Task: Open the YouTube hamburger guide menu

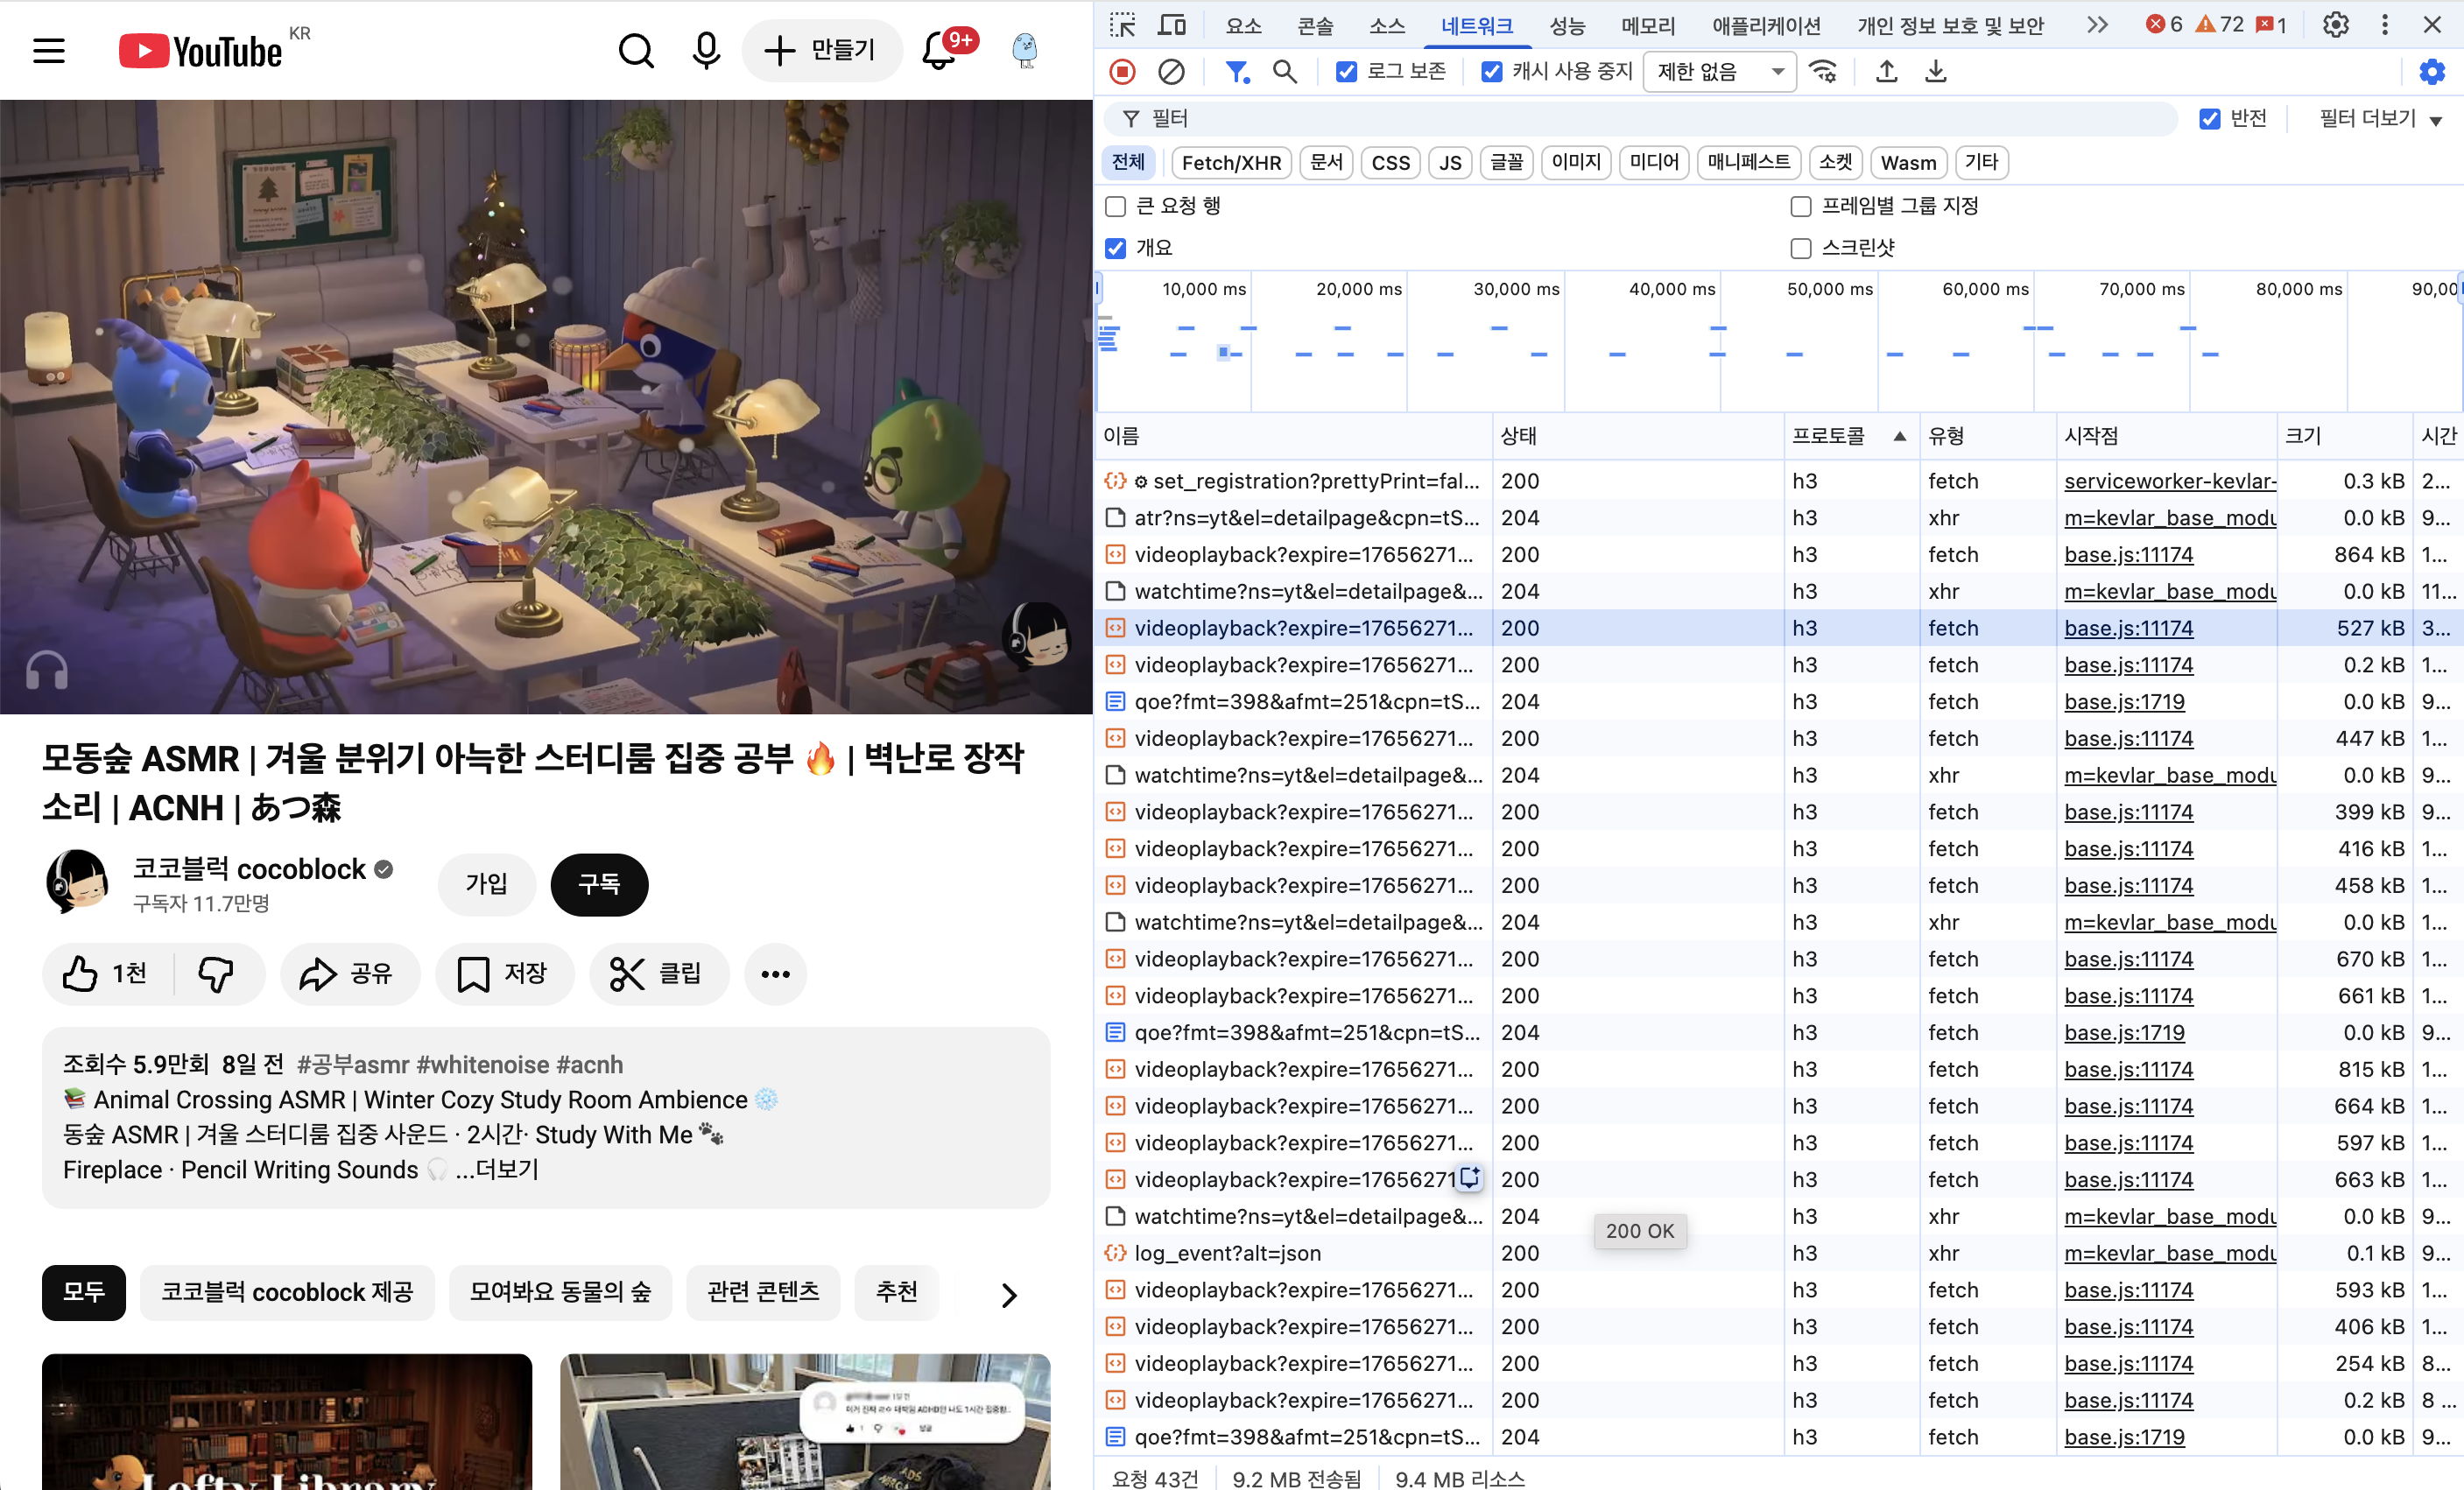Action: (x=49, y=51)
